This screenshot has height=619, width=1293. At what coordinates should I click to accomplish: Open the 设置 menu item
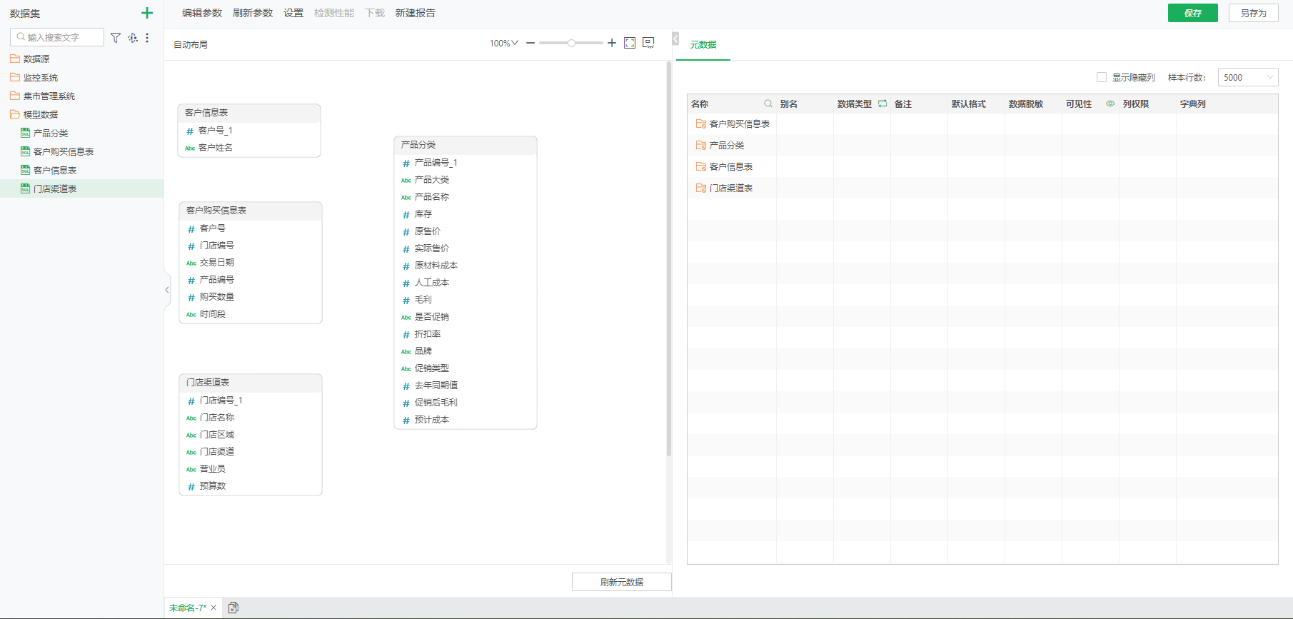point(293,13)
